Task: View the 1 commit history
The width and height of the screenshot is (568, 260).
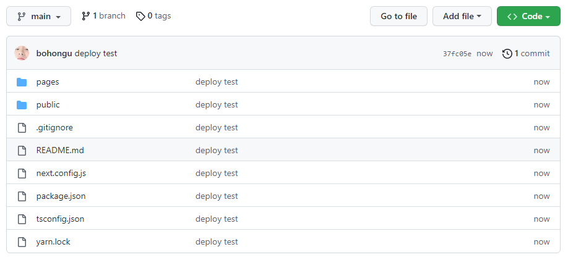Action: (x=526, y=54)
